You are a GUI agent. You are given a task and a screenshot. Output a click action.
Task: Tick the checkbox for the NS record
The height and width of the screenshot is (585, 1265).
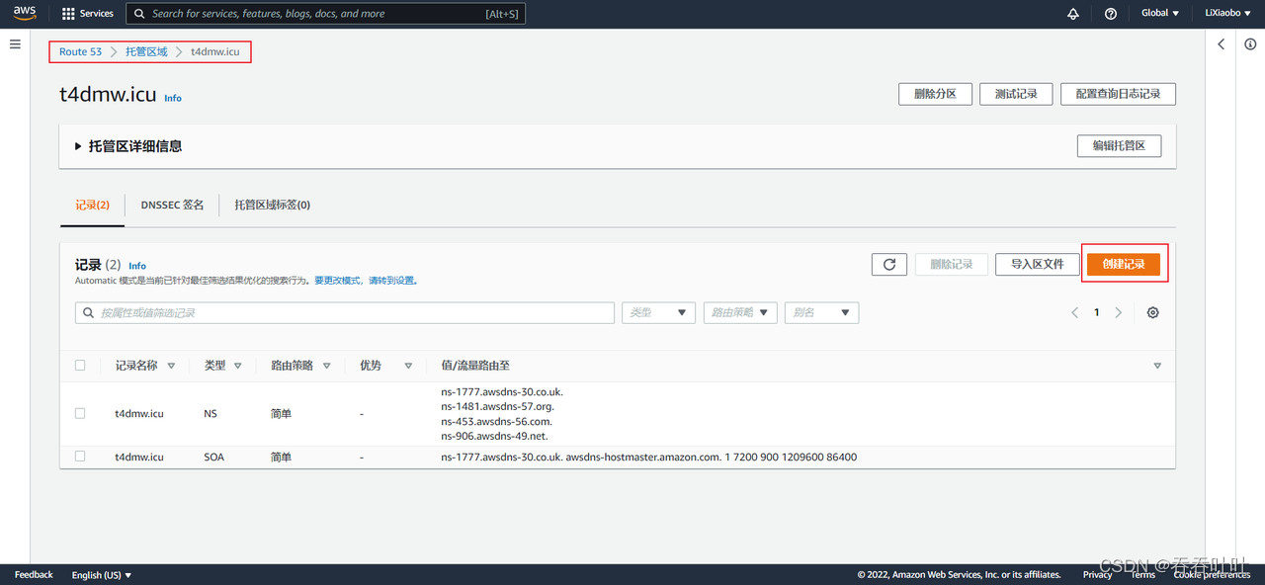point(80,413)
